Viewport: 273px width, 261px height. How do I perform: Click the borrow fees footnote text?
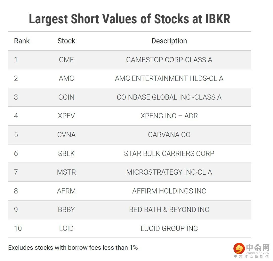73,248
